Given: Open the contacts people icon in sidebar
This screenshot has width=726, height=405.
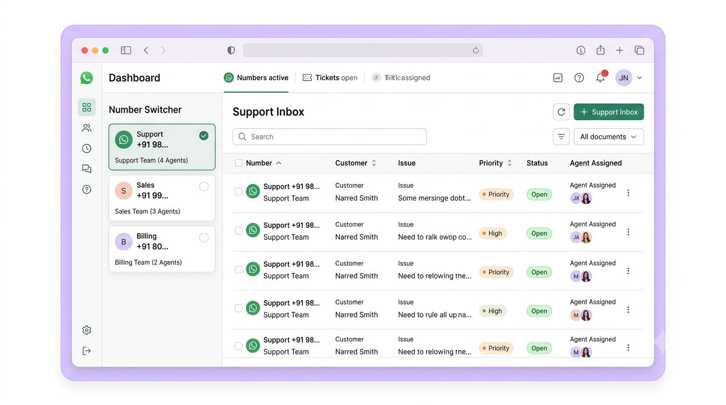Looking at the screenshot, I should point(87,128).
